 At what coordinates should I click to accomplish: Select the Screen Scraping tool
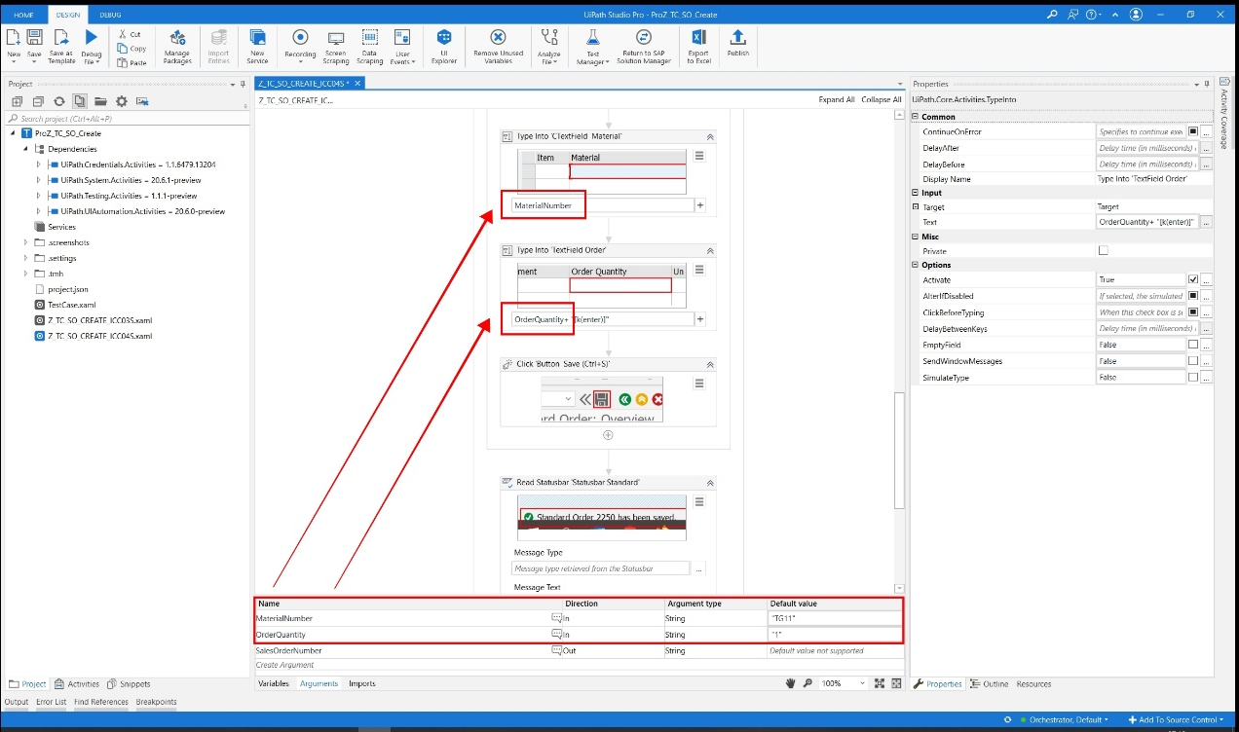tap(336, 46)
